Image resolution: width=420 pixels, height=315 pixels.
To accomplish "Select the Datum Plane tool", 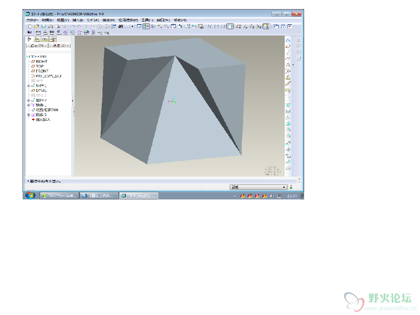I will (288, 47).
